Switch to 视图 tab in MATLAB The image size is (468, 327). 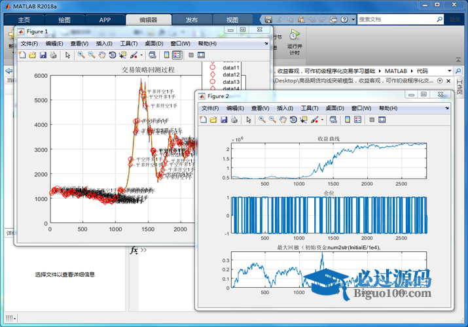pos(232,20)
